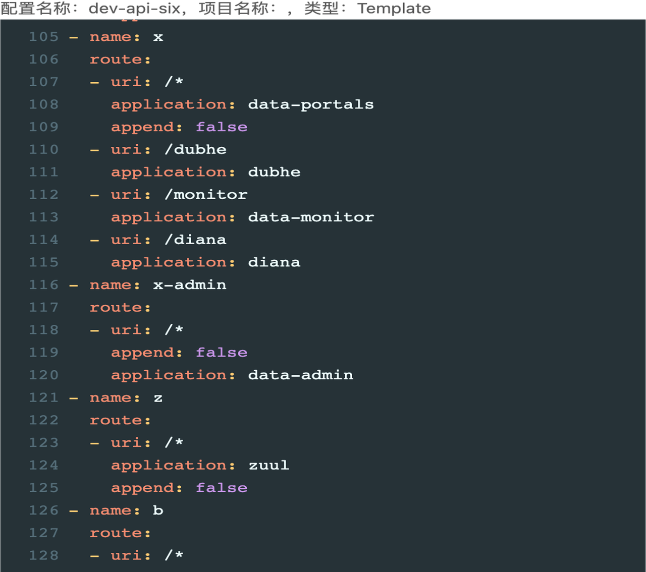Click the '/diana' uri value
This screenshot has width=646, height=572.
195,240
